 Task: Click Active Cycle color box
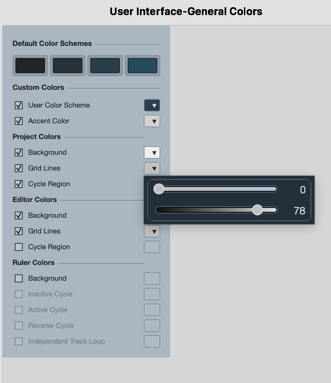tap(152, 310)
